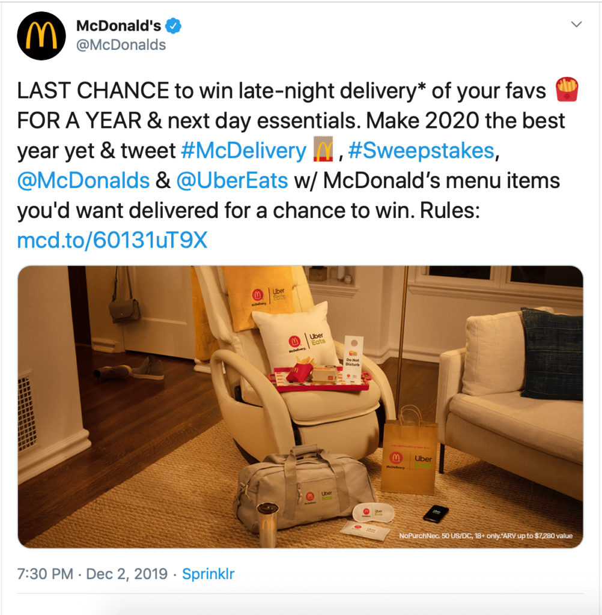Open the @McDonalds handle under the name
602x615 pixels.
[121, 44]
